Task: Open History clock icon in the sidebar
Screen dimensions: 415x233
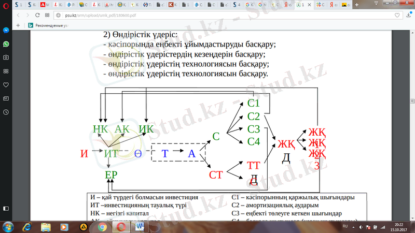Action: tap(6, 111)
